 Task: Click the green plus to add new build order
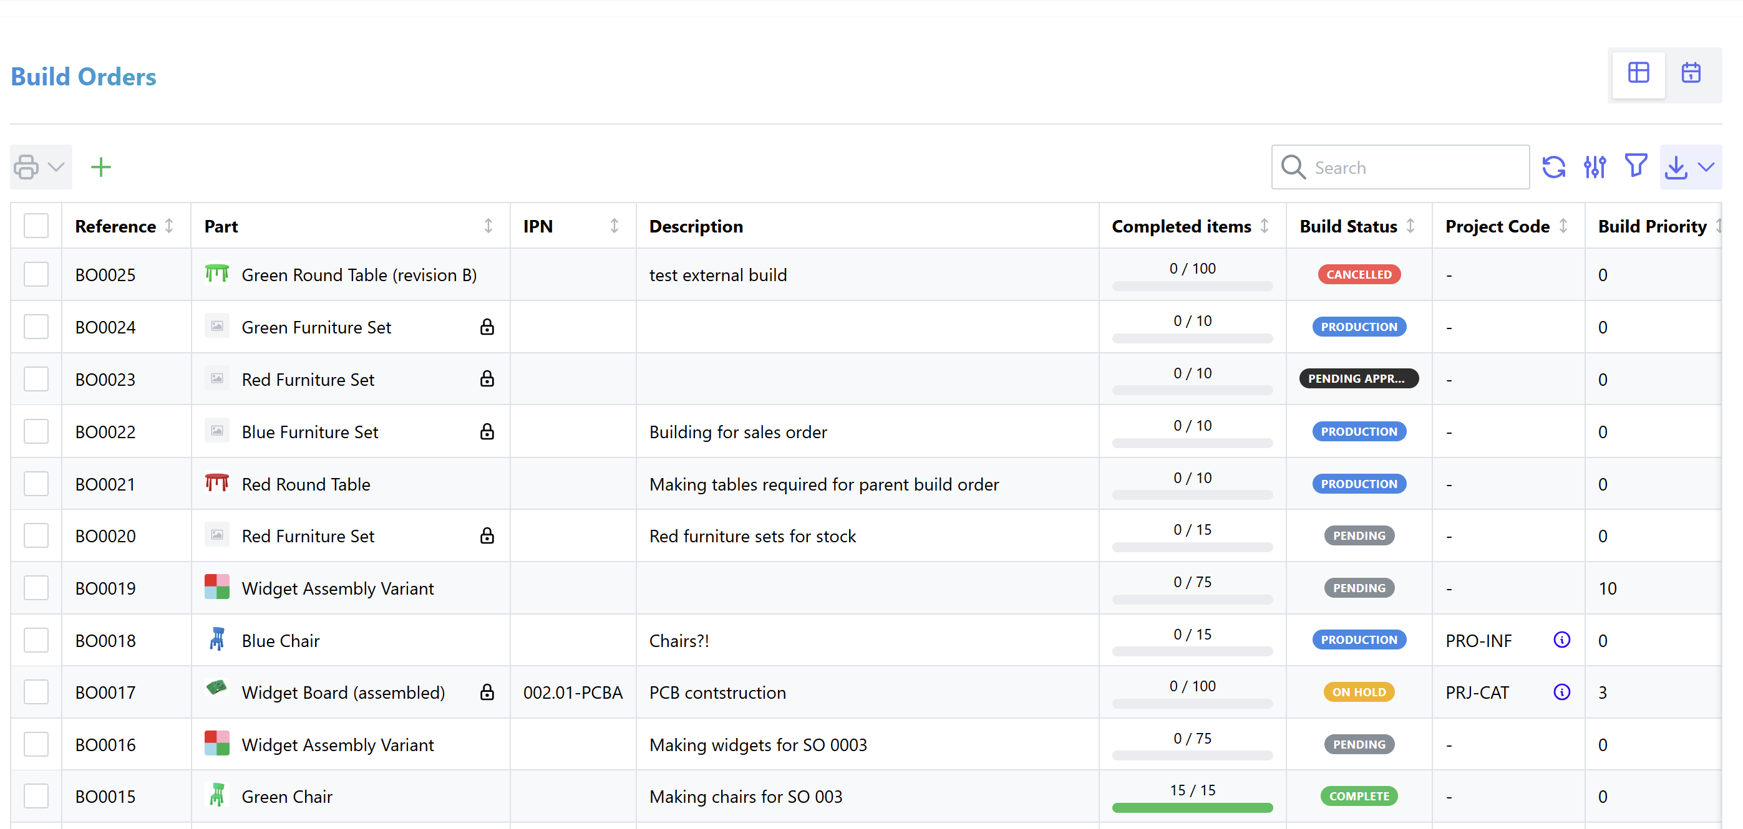pos(101,166)
